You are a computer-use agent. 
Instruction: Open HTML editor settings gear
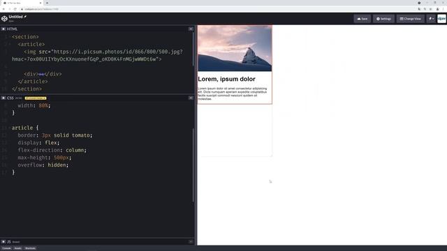click(x=3, y=29)
